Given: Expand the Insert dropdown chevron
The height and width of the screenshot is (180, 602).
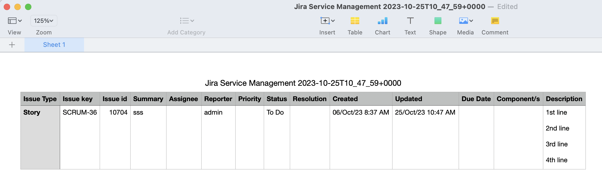Looking at the screenshot, I should pyautogui.click(x=333, y=21).
